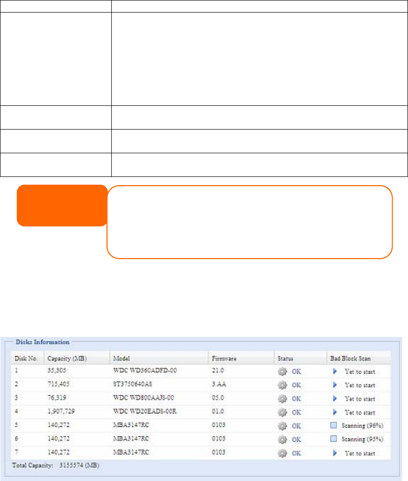Stop the scanning (95%) on disk 6
This screenshot has width=408, height=481.
[x=333, y=438]
